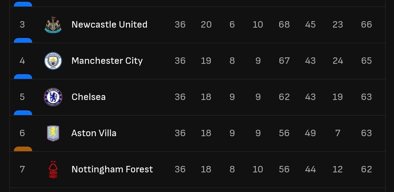Click Chelsea's goal difference of 19

[x=338, y=97]
